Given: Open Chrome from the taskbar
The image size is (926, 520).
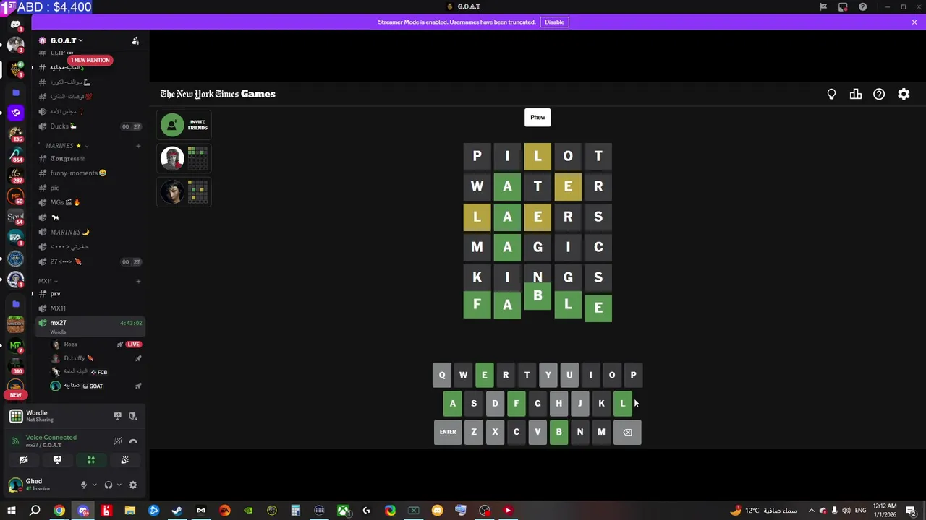Looking at the screenshot, I should click(59, 511).
